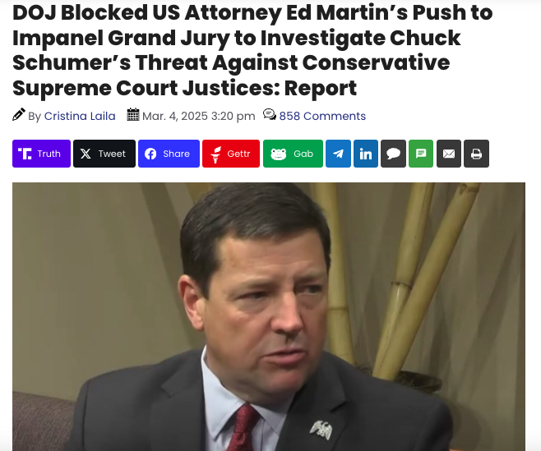The width and height of the screenshot is (541, 451).
Task: Click the calendar icon beside date
Action: point(133,114)
